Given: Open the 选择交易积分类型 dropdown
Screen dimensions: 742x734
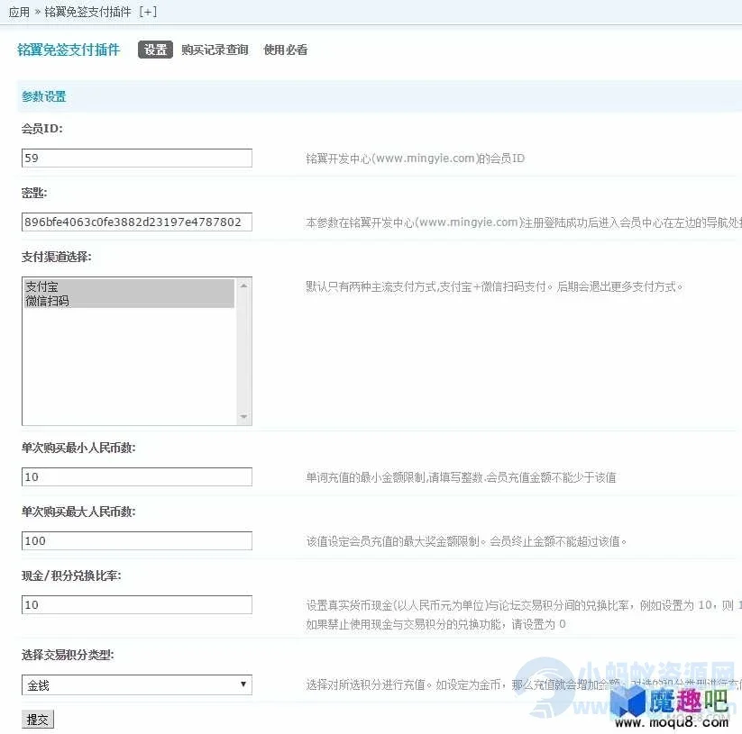Looking at the screenshot, I should [x=135, y=684].
